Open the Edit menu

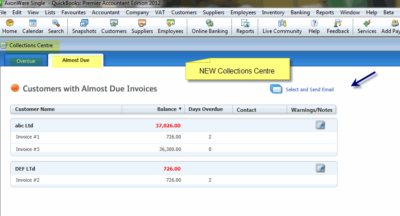point(17,12)
